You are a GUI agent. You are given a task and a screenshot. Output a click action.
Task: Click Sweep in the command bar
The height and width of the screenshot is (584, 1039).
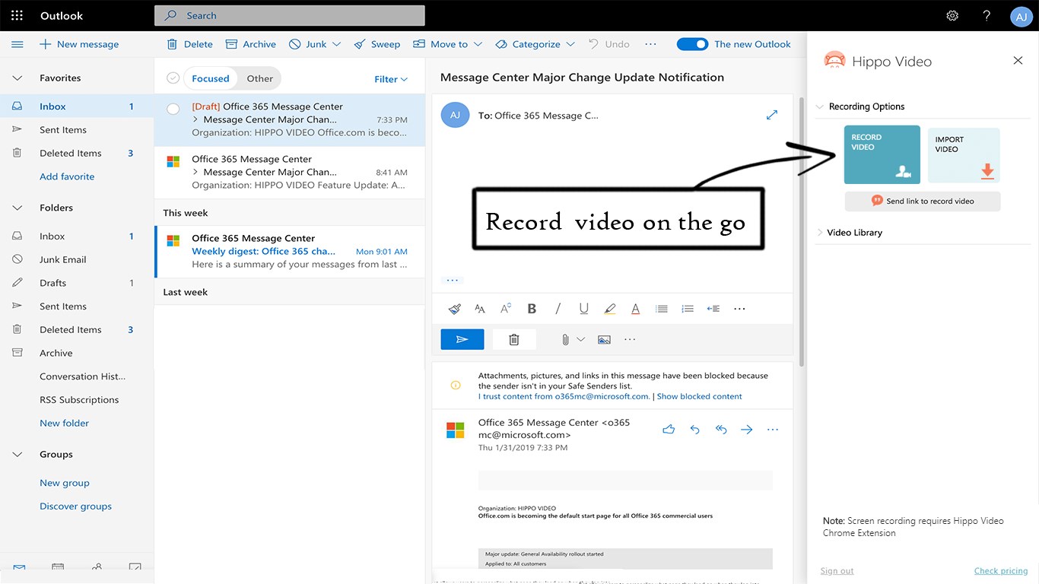[377, 44]
